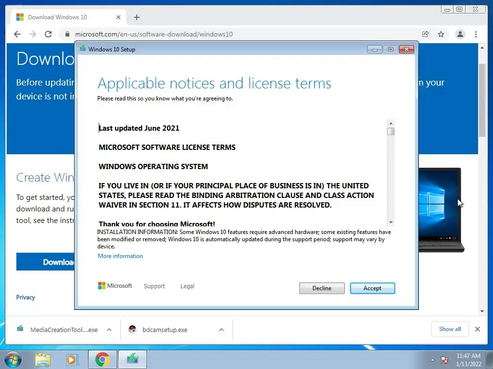Click the Windows 10 Setup taskbar icon
This screenshot has width=493, height=369.
coord(132,359)
